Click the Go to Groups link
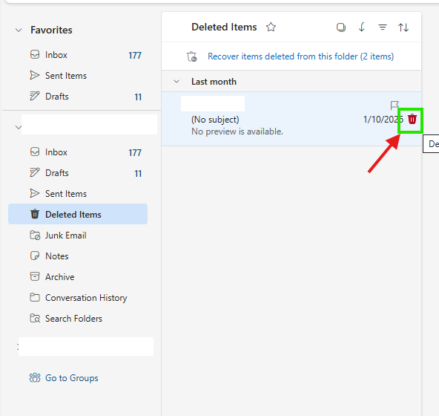Image resolution: width=439 pixels, height=416 pixels. click(72, 378)
